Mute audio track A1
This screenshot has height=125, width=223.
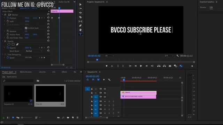pos(105,101)
